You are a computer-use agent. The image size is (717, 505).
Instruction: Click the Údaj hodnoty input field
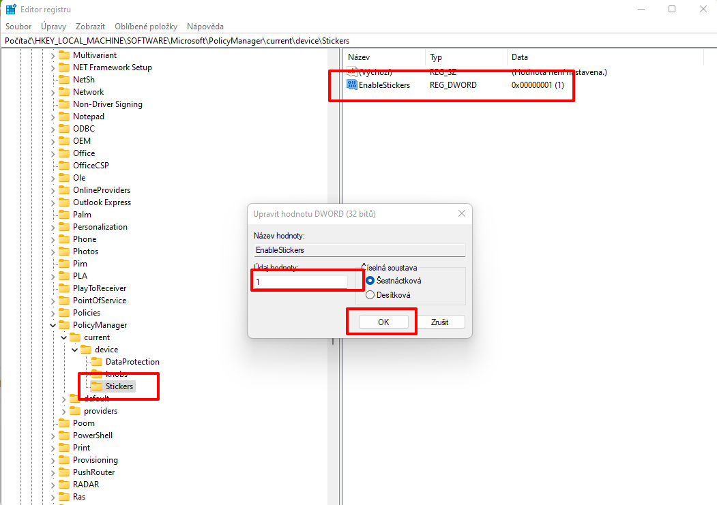click(300, 281)
